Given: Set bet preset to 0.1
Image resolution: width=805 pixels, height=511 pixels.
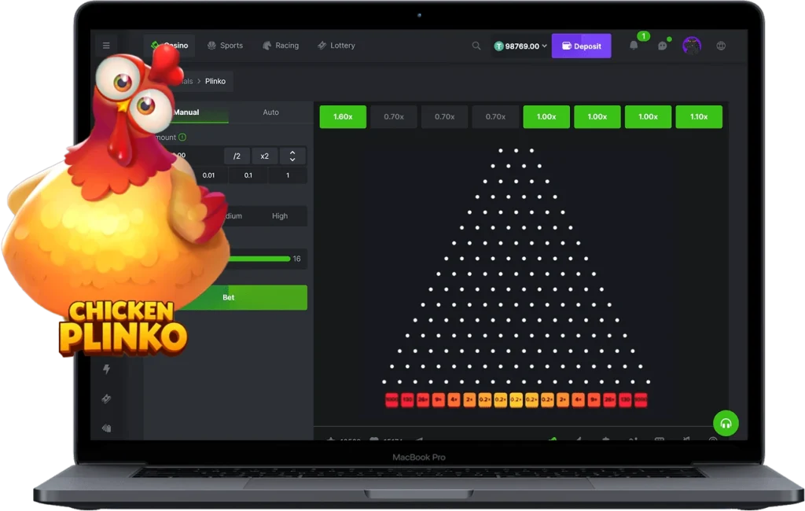Looking at the screenshot, I should pos(248,175).
